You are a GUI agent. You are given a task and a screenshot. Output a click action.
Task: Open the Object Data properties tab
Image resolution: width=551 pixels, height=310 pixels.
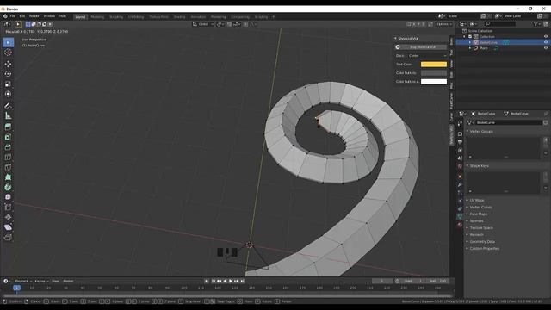click(x=460, y=216)
